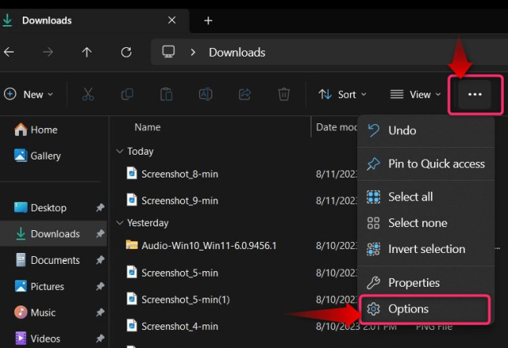508x348 pixels.
Task: Select file Screenshot_9-min
Action: click(172, 200)
